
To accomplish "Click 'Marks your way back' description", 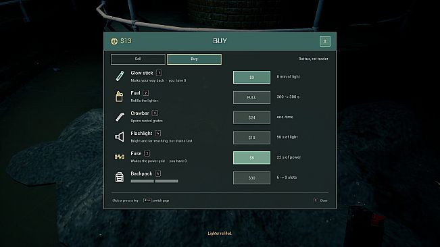I will click(x=147, y=81).
